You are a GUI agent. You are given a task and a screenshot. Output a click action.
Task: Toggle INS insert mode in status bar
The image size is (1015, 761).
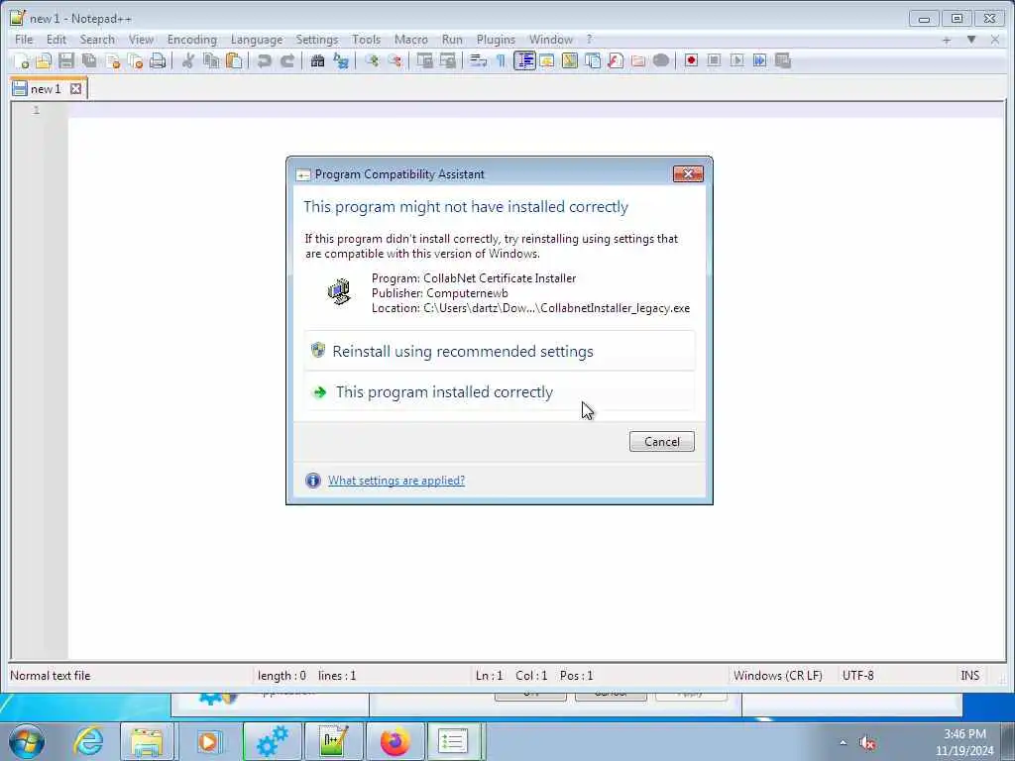tap(969, 676)
